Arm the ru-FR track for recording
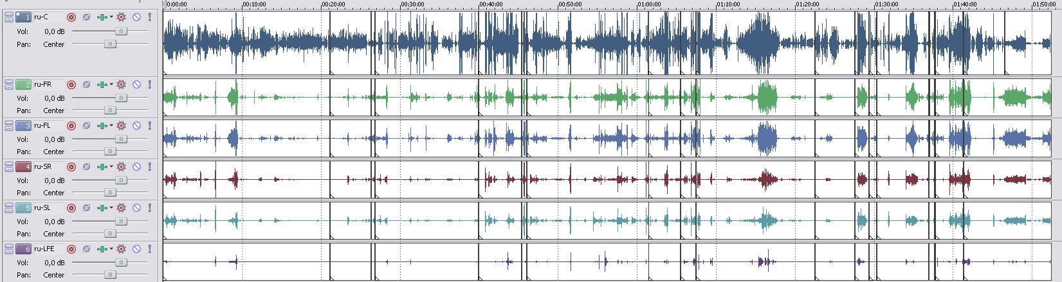Viewport: 1062px width, 282px height. click(71, 84)
